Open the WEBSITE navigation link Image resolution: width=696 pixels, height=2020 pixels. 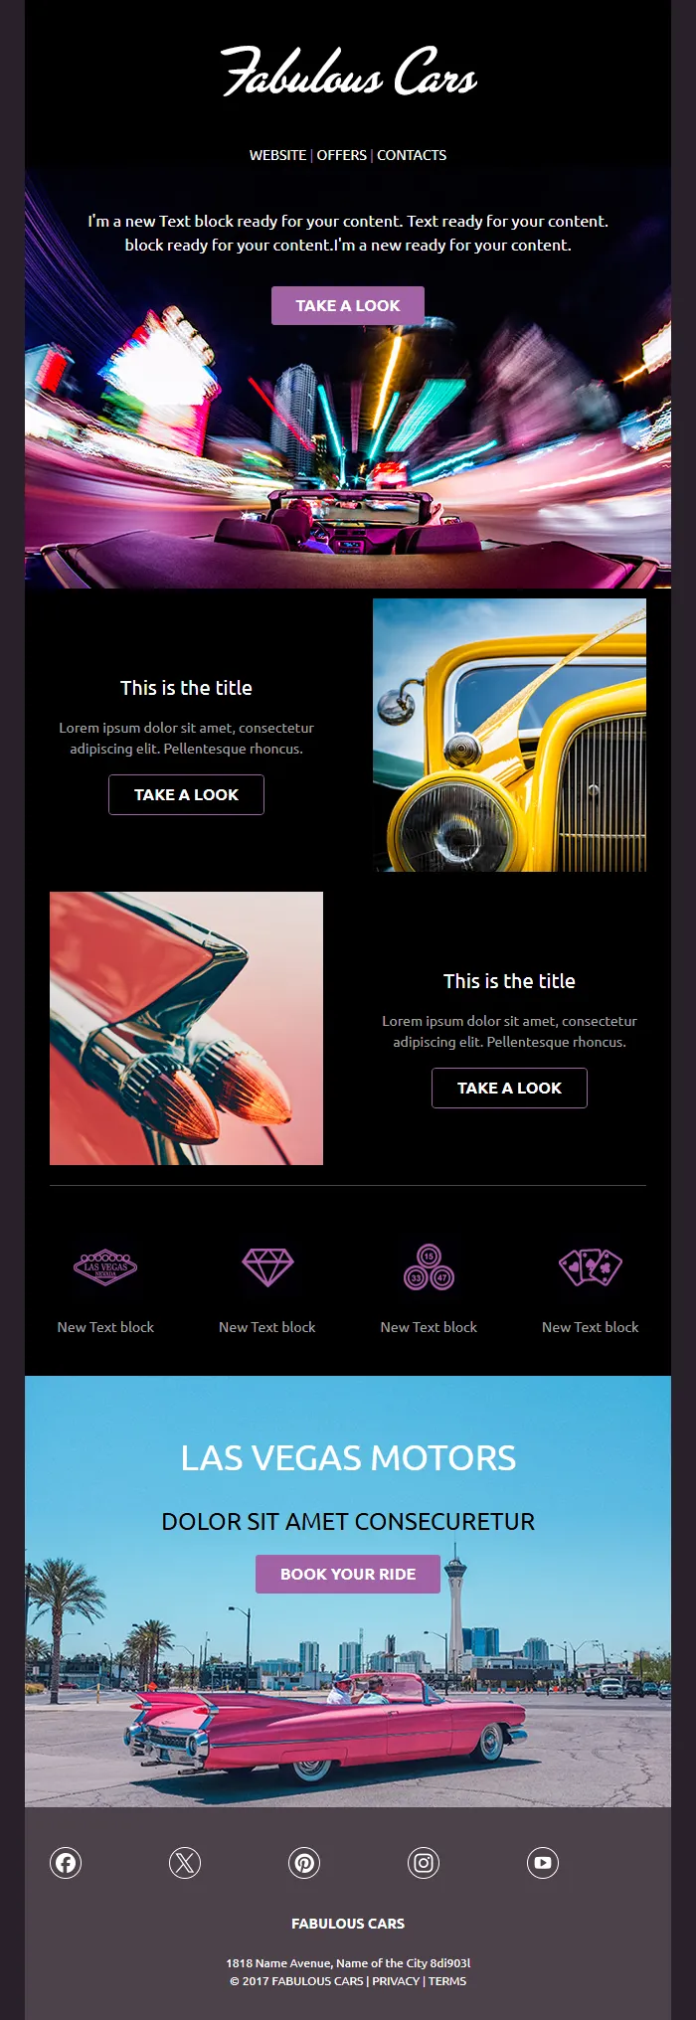pyautogui.click(x=277, y=155)
